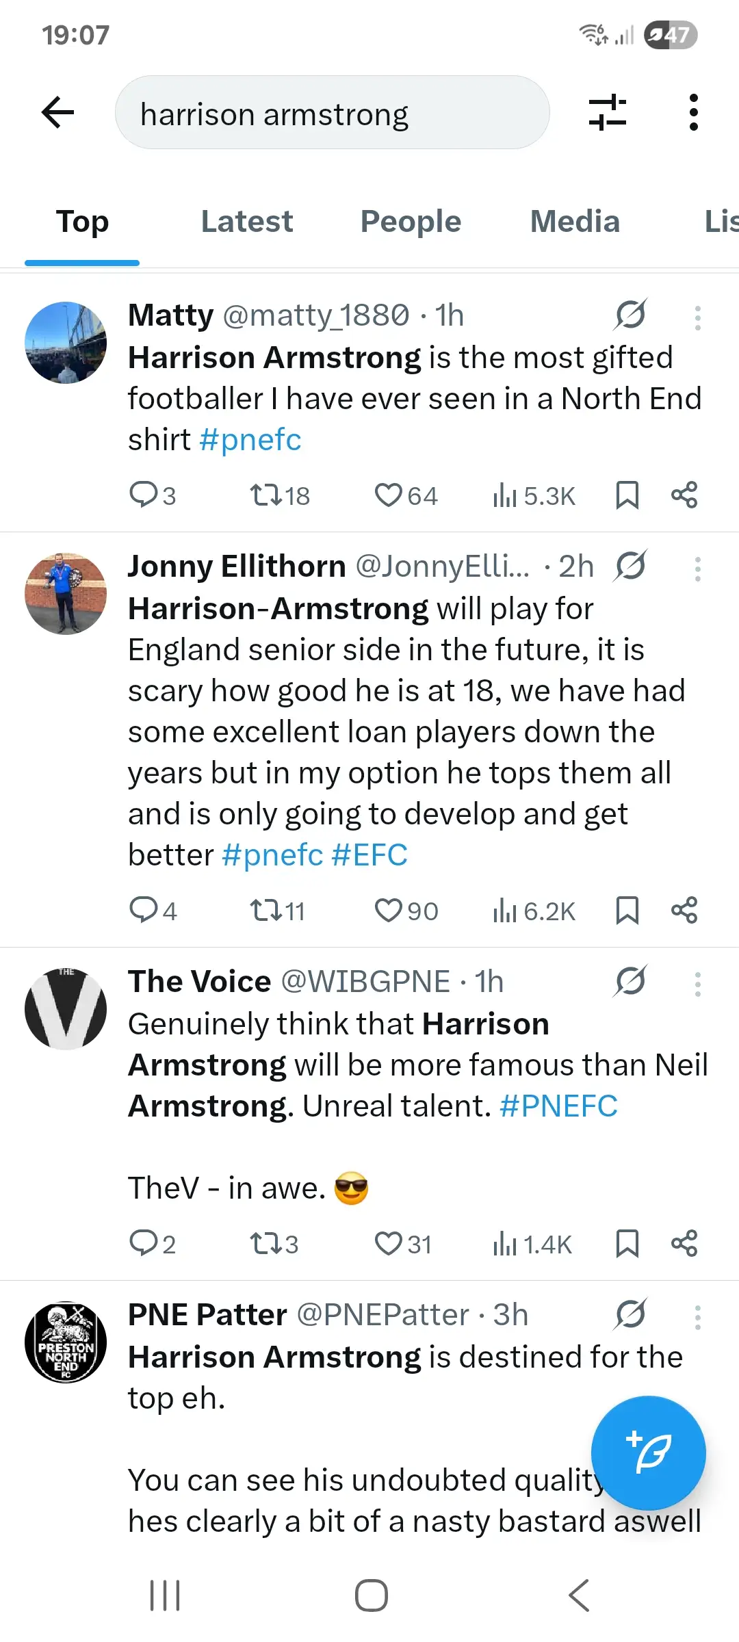The width and height of the screenshot is (739, 1642).
Task: Tap the 'harrison armstrong' search field
Action: pyautogui.click(x=333, y=113)
